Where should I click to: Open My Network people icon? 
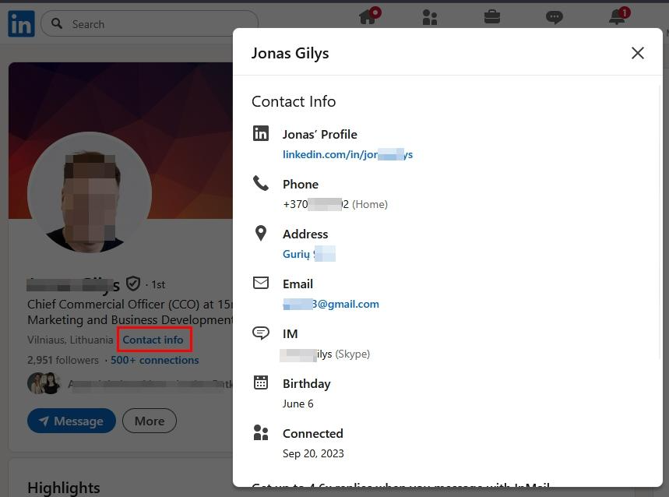(429, 18)
